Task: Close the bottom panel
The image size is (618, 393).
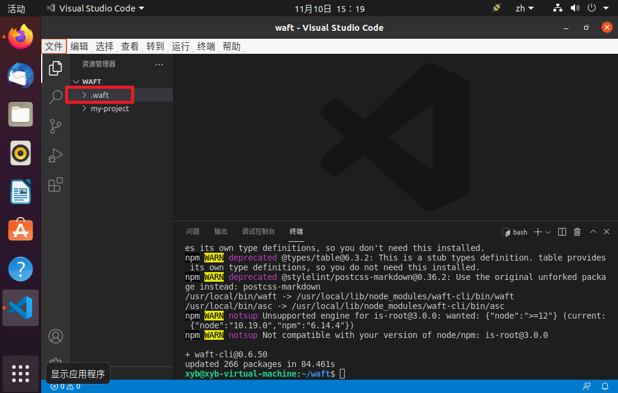Action: tap(607, 232)
